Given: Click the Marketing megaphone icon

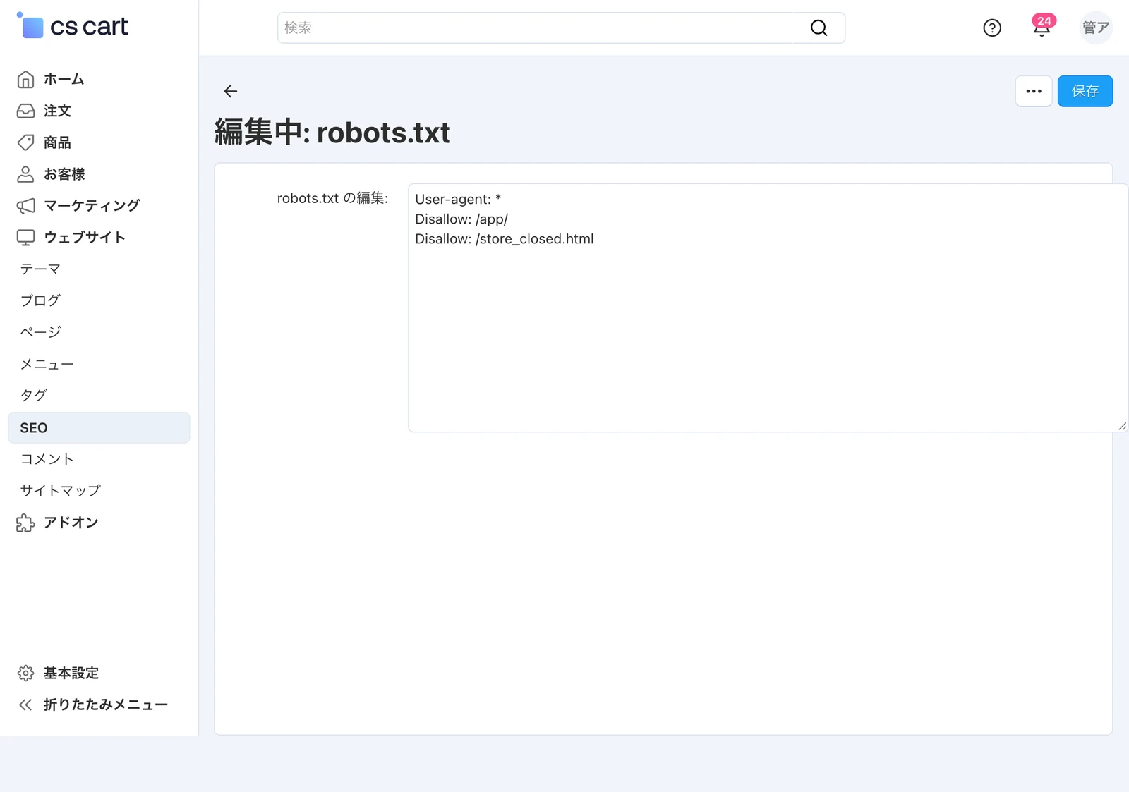Looking at the screenshot, I should pos(25,206).
